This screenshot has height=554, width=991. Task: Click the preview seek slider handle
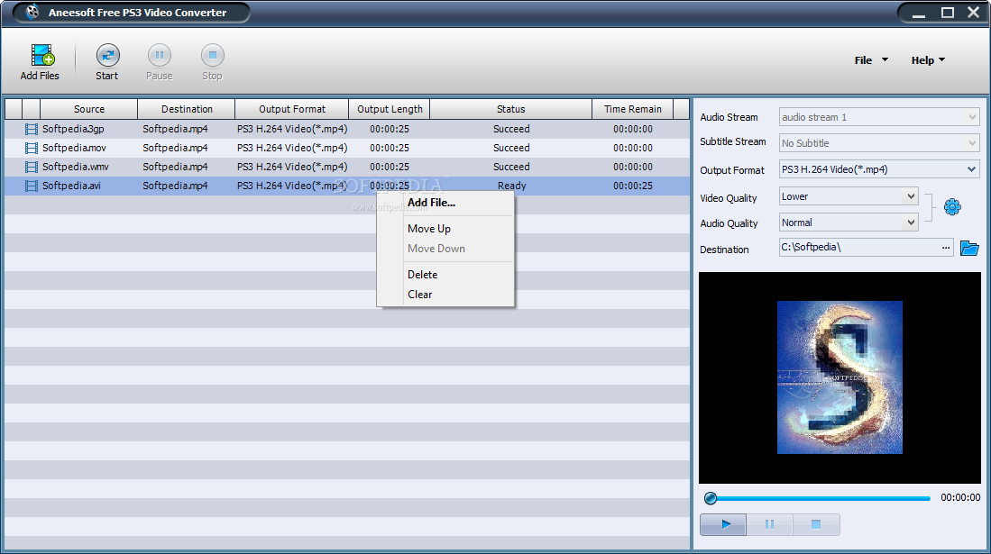click(711, 498)
